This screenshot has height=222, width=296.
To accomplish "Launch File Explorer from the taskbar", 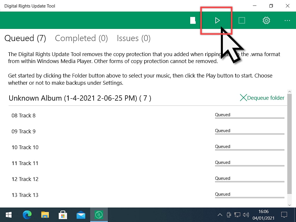I will click(45, 214).
